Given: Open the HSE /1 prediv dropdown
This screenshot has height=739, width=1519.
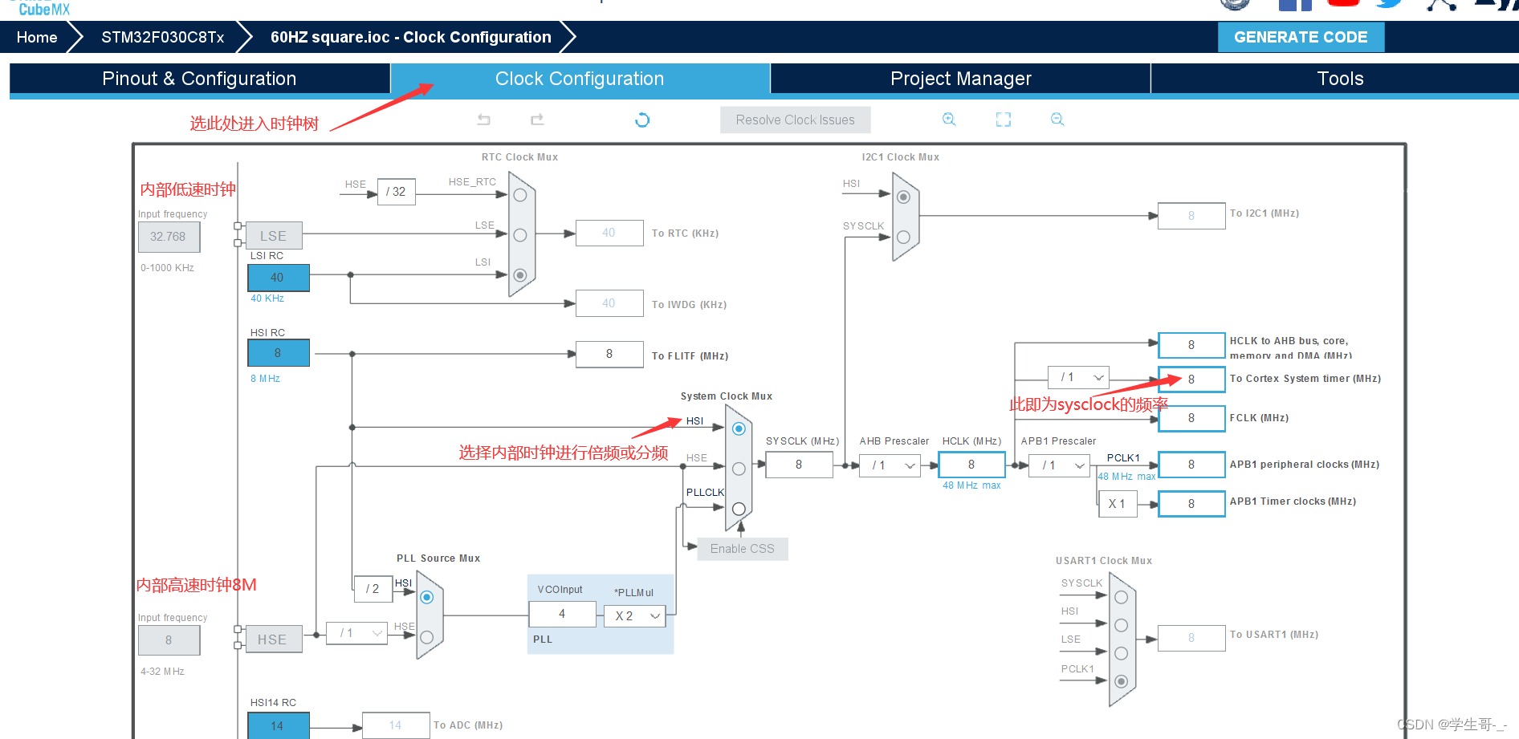Looking at the screenshot, I should tap(356, 633).
